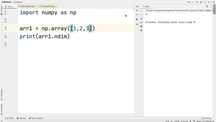This screenshot has height=122, width=216.
Task: Open the hello run configuration dropdown
Action: click(189, 2)
